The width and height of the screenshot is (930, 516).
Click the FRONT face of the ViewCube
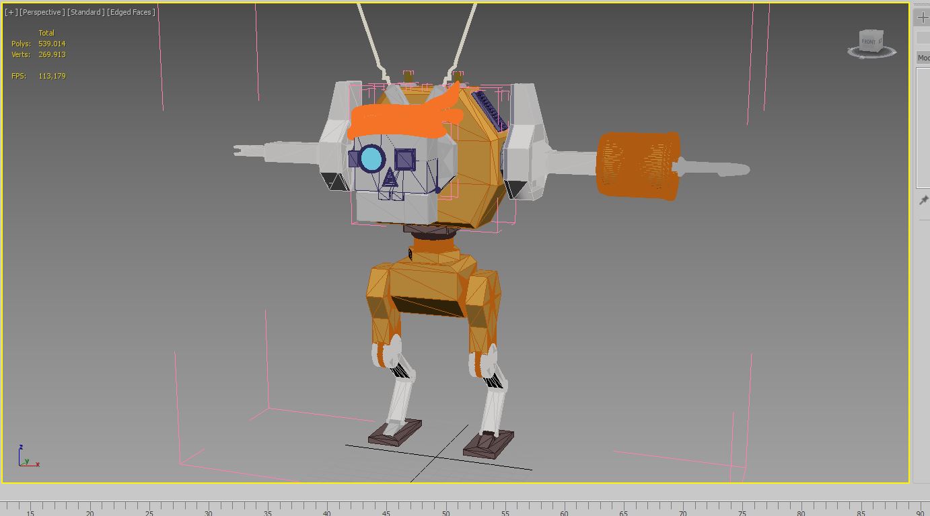(x=869, y=42)
